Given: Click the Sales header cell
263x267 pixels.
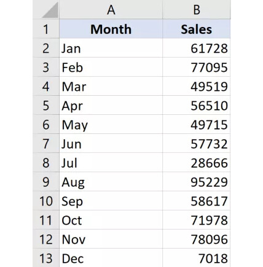Looking at the screenshot, I should 197,29.
